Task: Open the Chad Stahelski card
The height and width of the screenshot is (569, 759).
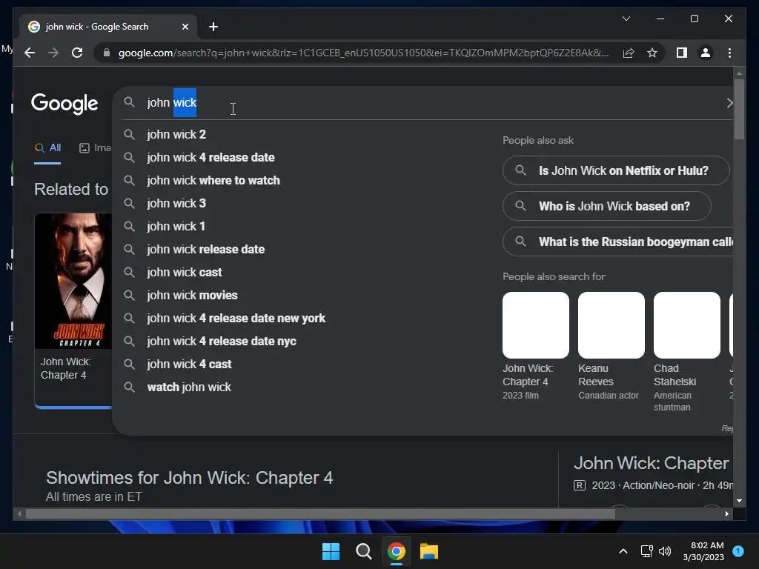Action: click(686, 352)
